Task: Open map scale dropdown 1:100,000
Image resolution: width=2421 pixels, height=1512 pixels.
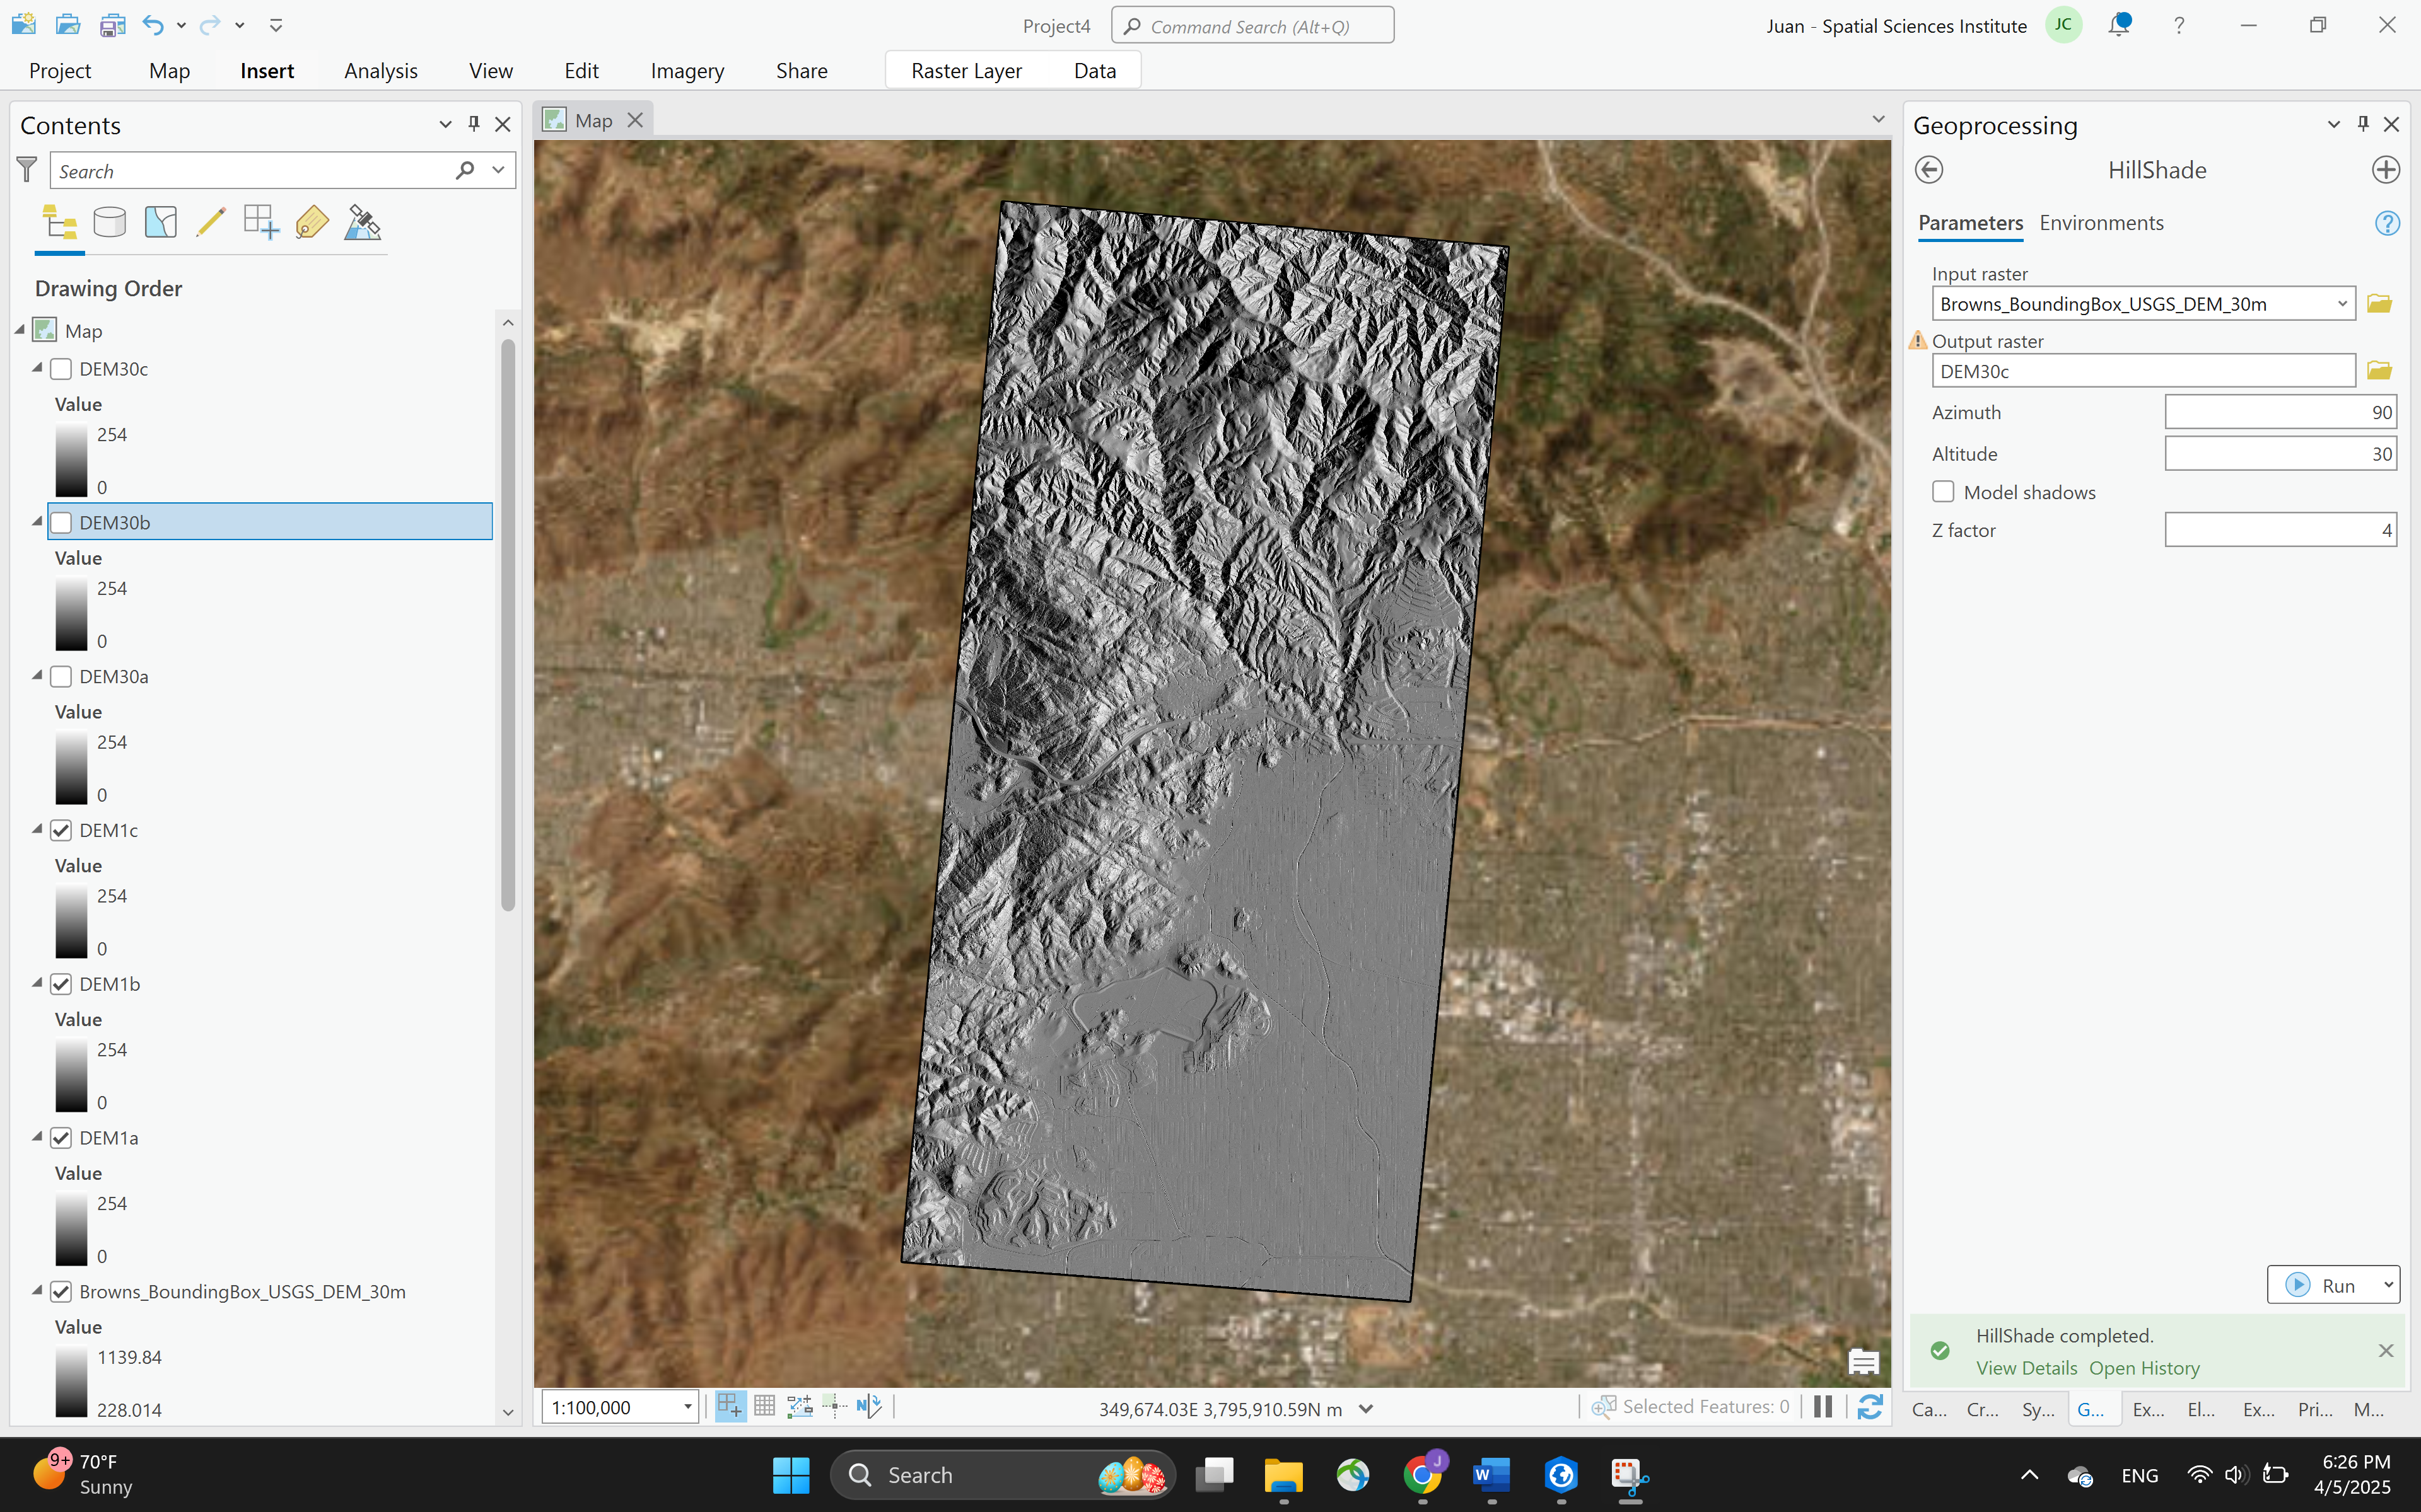Action: point(687,1408)
